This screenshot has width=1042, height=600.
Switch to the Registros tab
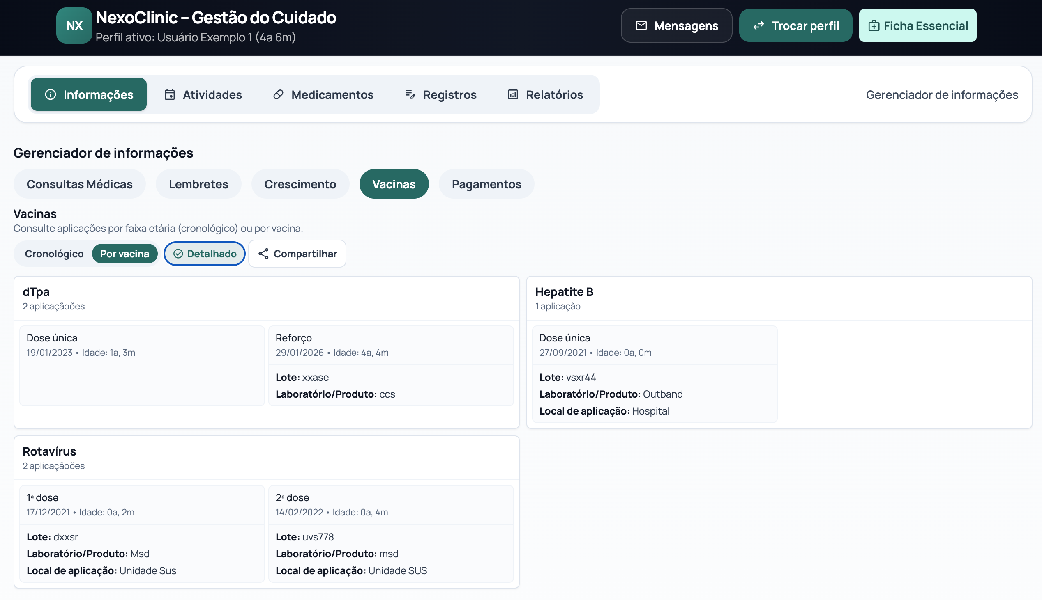coord(440,94)
